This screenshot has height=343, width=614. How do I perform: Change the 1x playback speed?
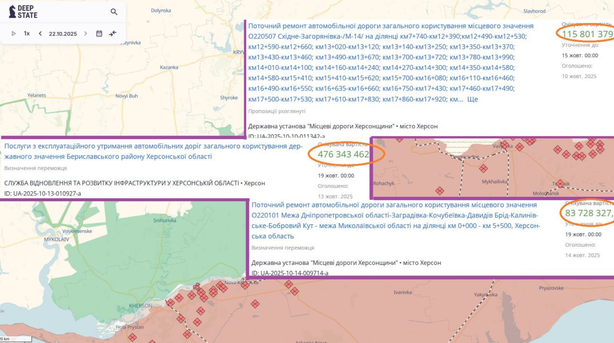pos(27,34)
